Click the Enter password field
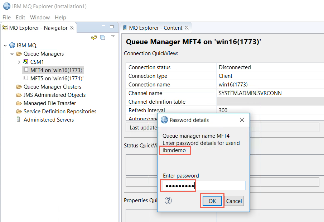The image size is (324, 222). [204, 185]
